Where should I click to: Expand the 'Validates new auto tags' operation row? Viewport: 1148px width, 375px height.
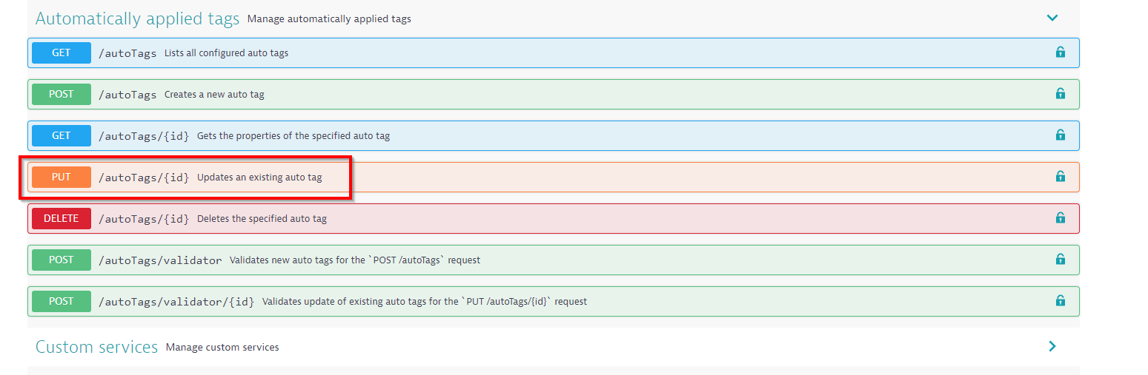[354, 260]
